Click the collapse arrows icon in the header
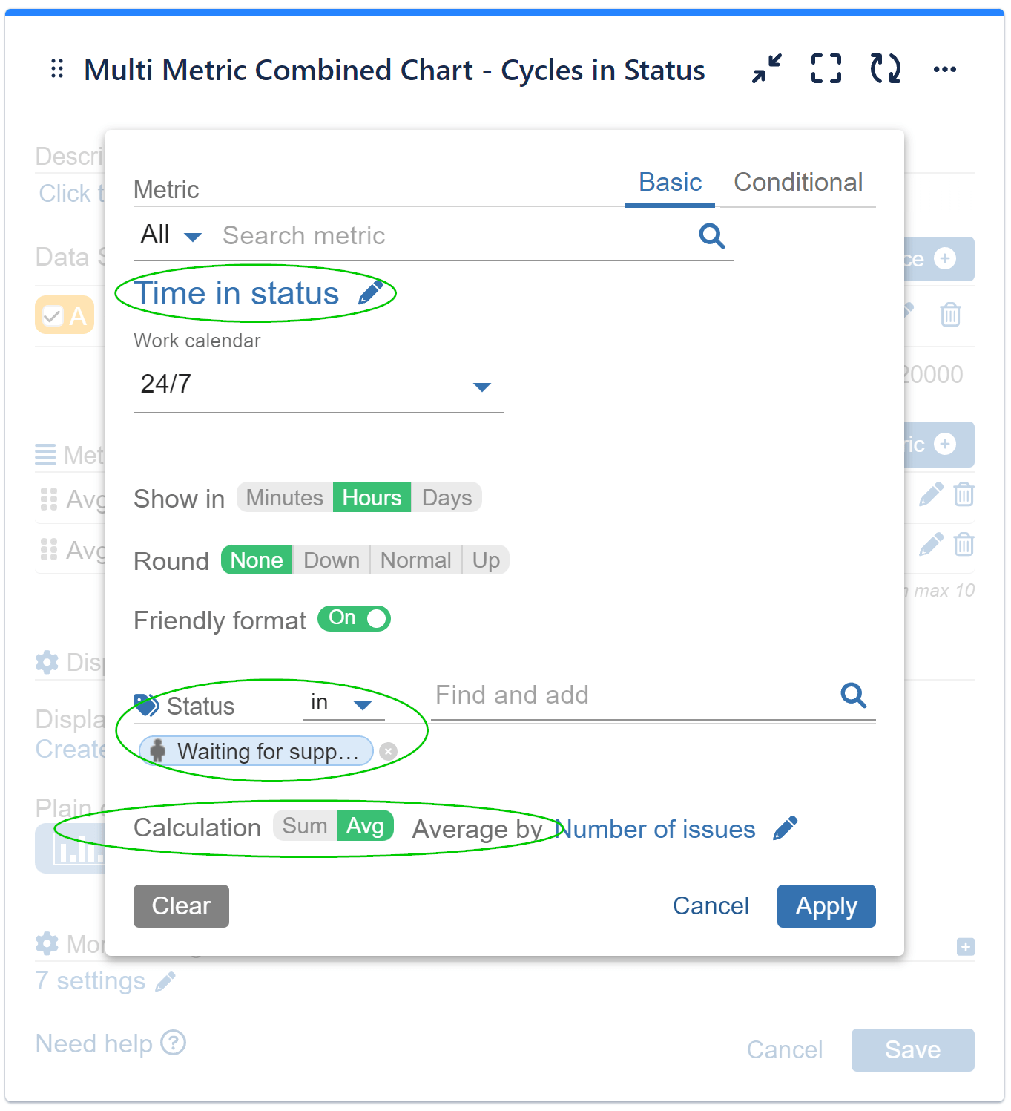The height and width of the screenshot is (1111, 1011). [765, 69]
